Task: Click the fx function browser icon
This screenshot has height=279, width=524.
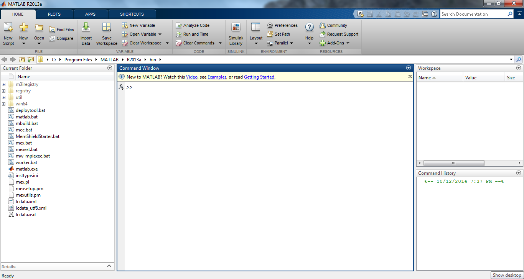Action: [121, 87]
